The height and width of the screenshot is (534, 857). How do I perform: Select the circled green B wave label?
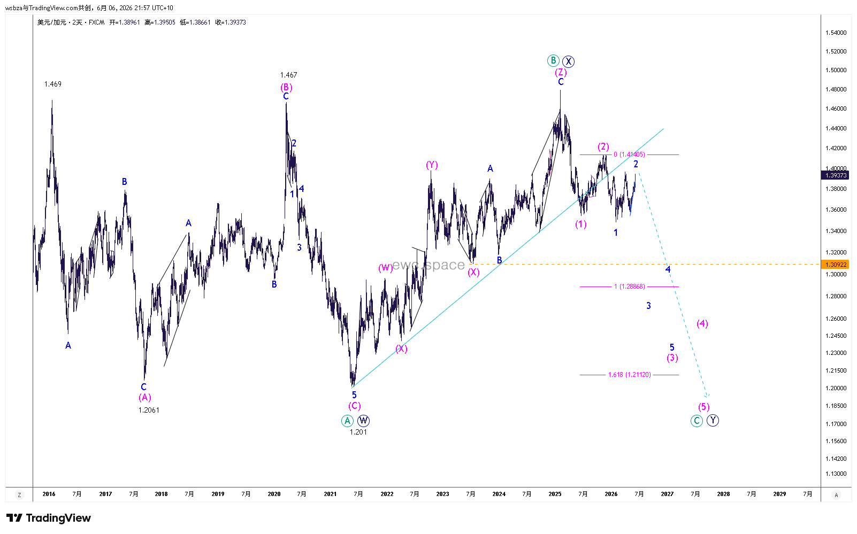pos(553,60)
